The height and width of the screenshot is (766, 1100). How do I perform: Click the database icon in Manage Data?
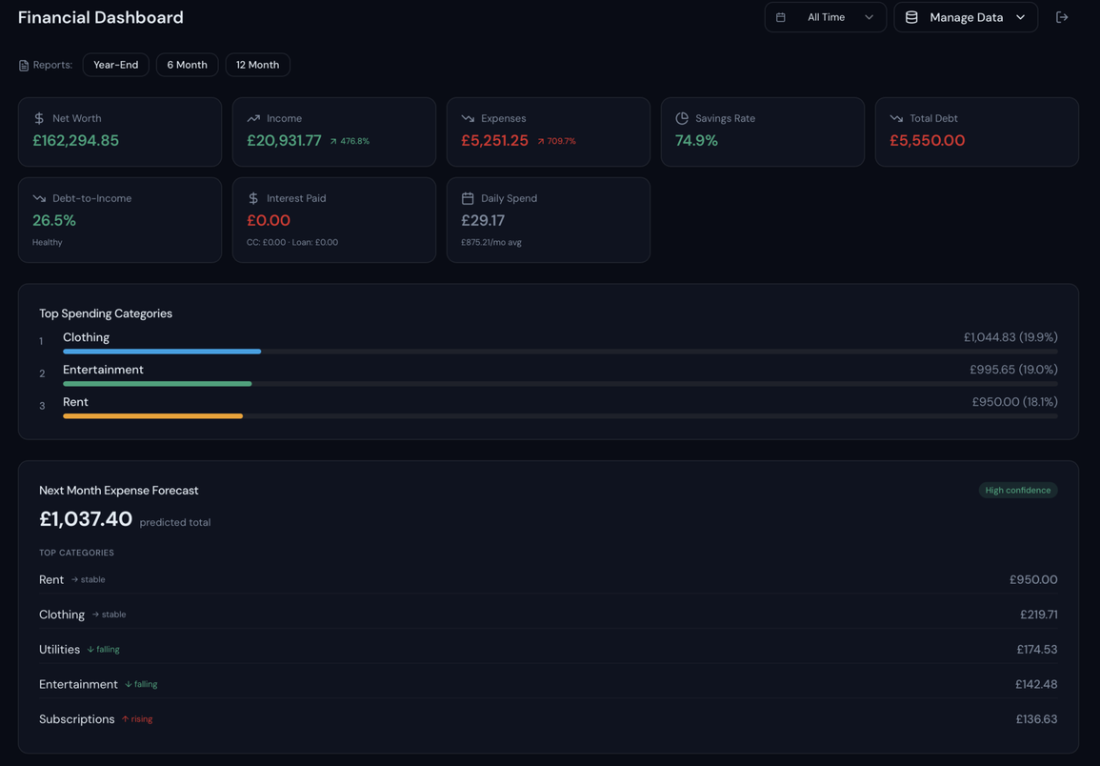[x=911, y=17]
